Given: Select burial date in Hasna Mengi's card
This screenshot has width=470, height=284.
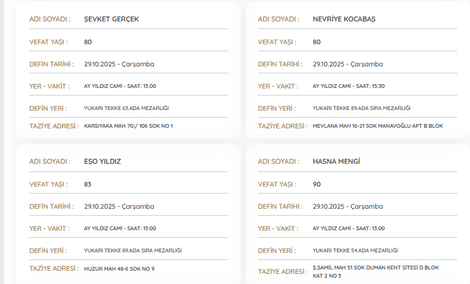Looking at the screenshot, I should pos(348,206).
